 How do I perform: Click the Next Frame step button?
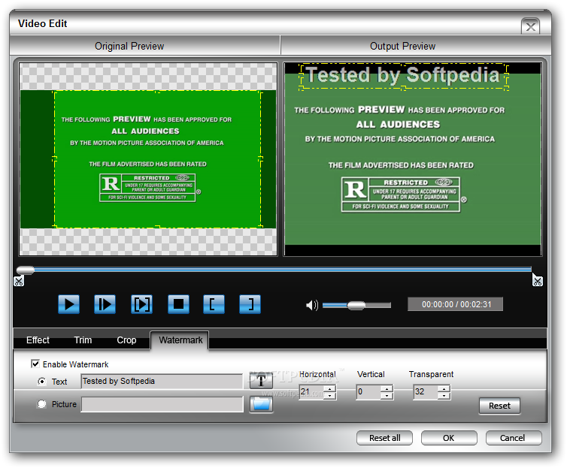click(x=105, y=304)
